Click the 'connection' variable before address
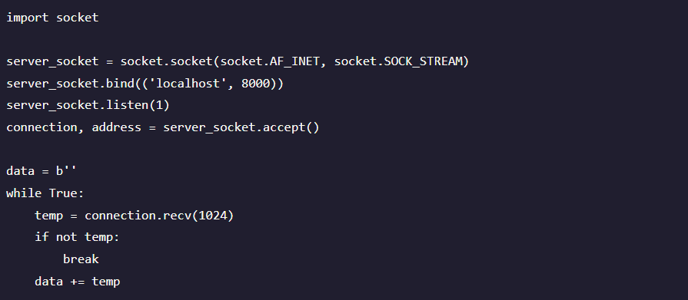The height and width of the screenshot is (300, 688). (x=42, y=127)
